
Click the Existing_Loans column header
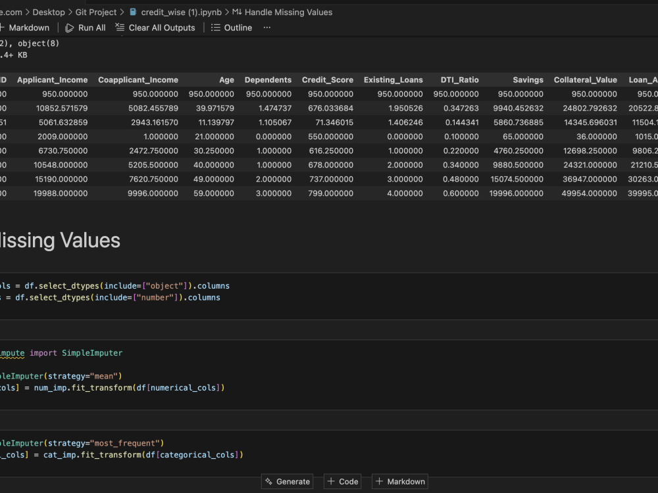[393, 80]
